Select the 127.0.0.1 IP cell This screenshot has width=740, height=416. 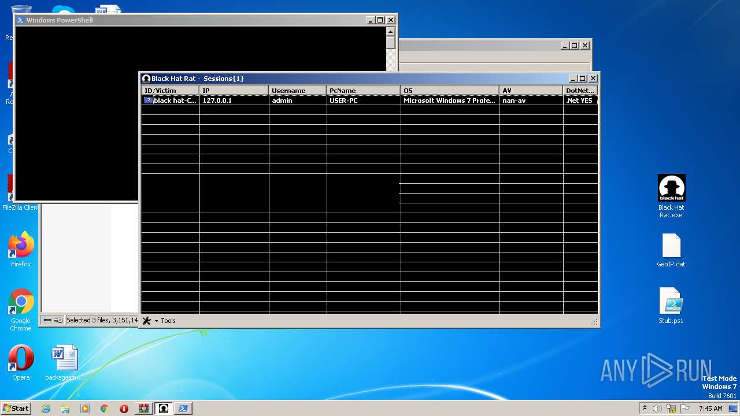pos(234,101)
